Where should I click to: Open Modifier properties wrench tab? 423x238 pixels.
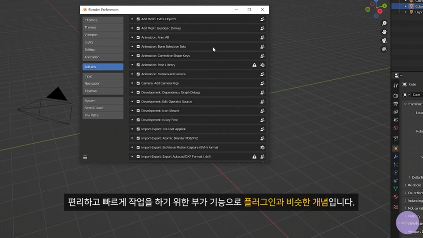click(x=396, y=156)
